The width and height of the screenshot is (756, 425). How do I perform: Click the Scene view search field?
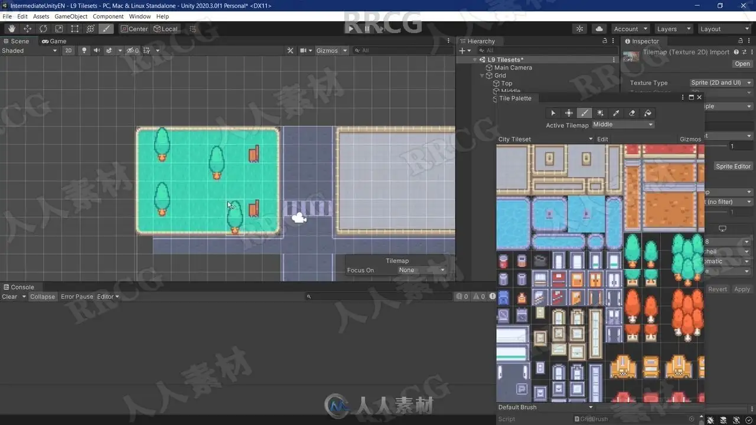(403, 50)
